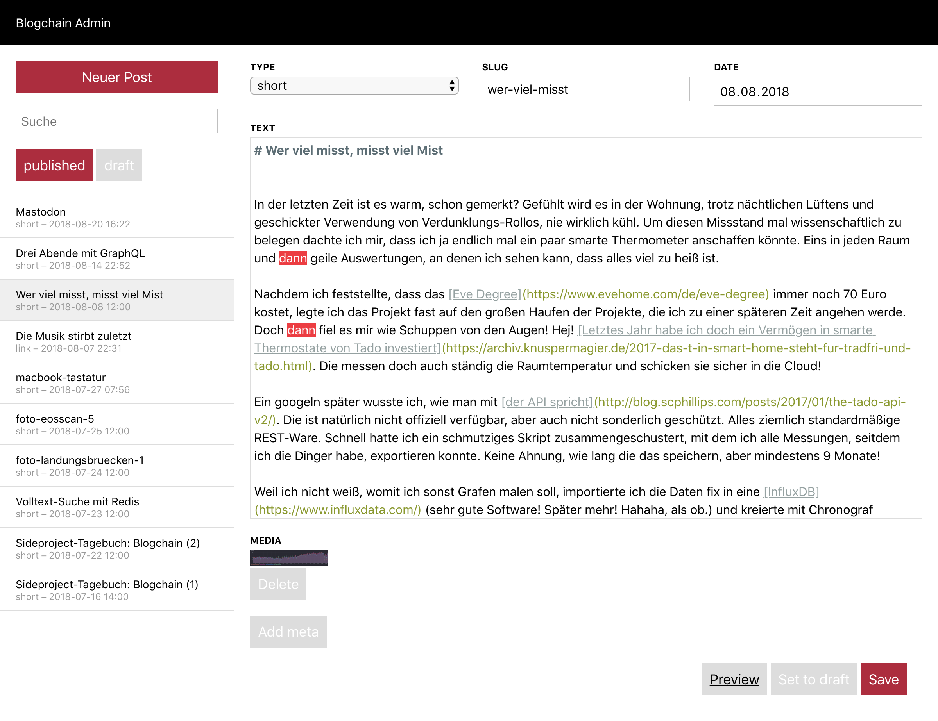Click the date field 08.08.2018
Screen dimensions: 938x721
pyautogui.click(x=817, y=91)
